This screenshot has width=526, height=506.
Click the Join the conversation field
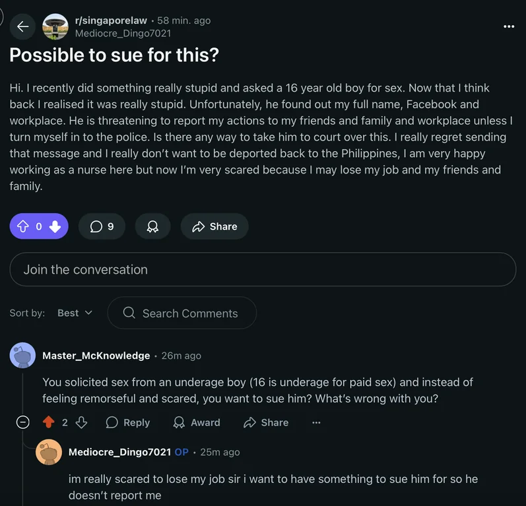click(x=263, y=269)
